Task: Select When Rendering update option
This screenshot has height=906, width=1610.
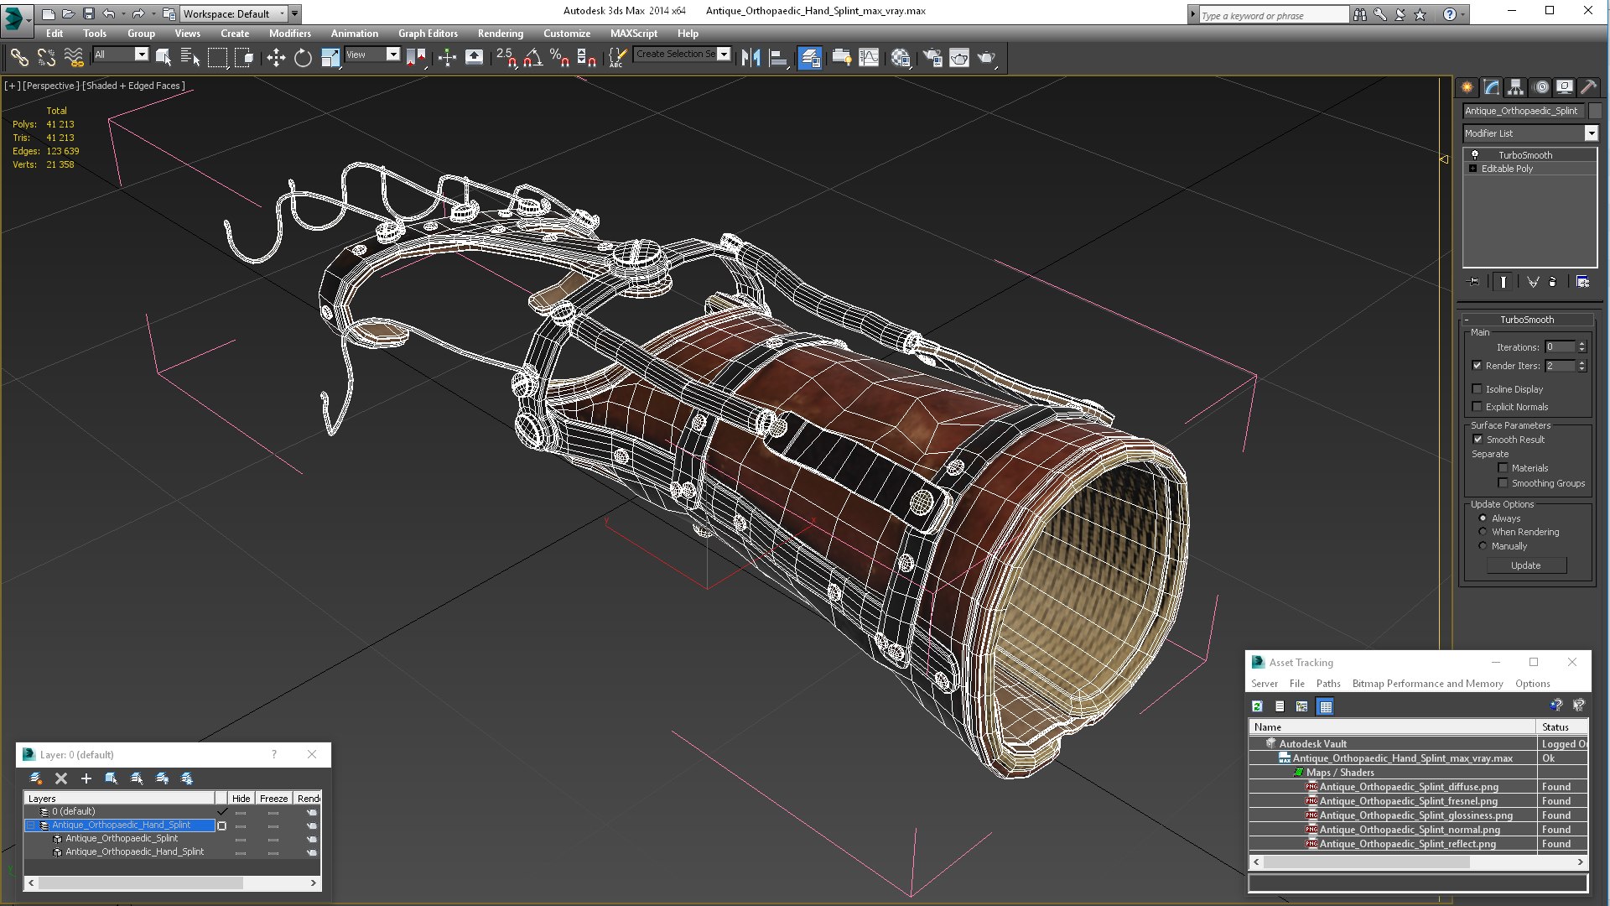Action: tap(1483, 532)
